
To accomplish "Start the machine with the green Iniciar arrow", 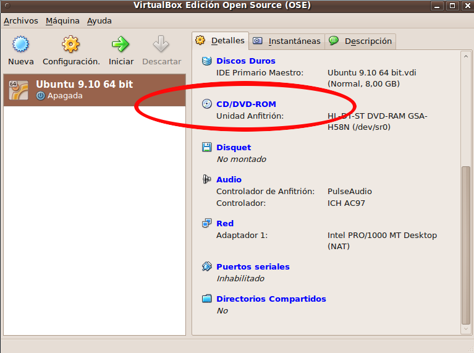I will (x=121, y=44).
